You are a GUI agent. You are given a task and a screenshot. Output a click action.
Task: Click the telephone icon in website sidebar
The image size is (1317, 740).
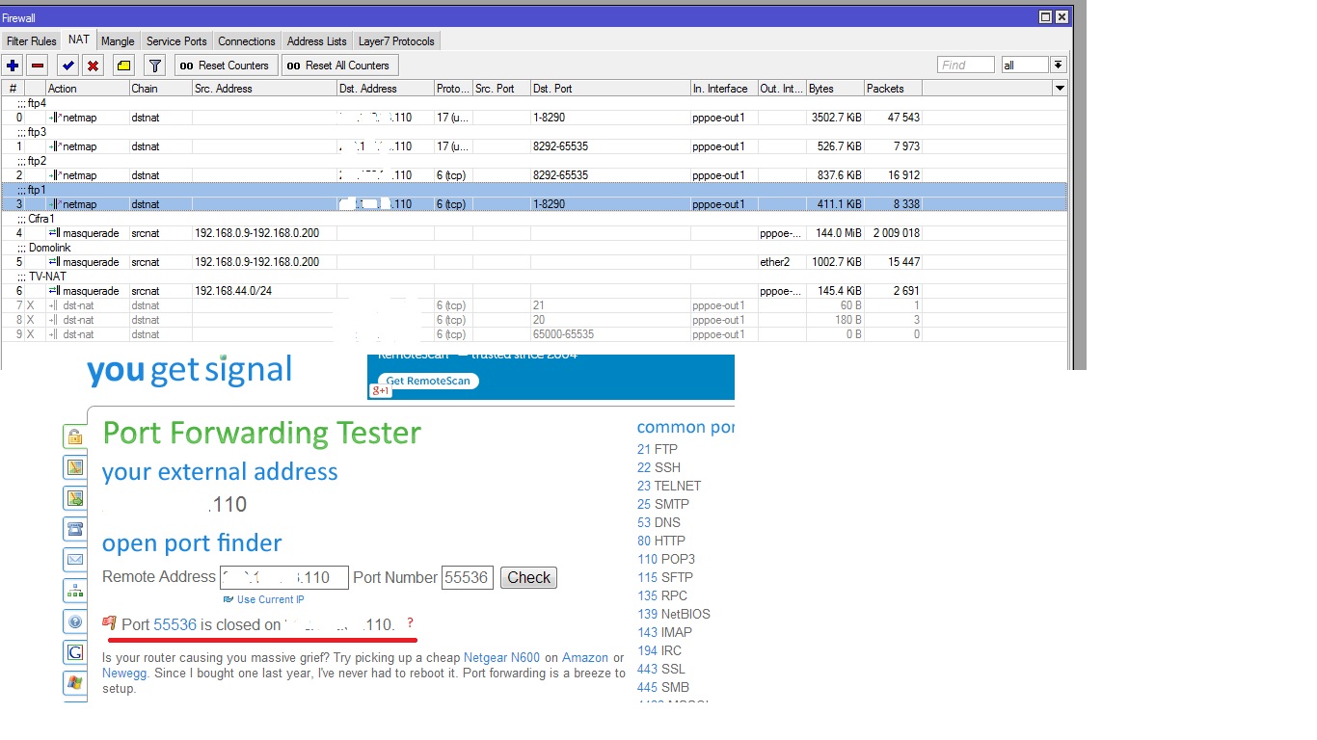coord(74,528)
